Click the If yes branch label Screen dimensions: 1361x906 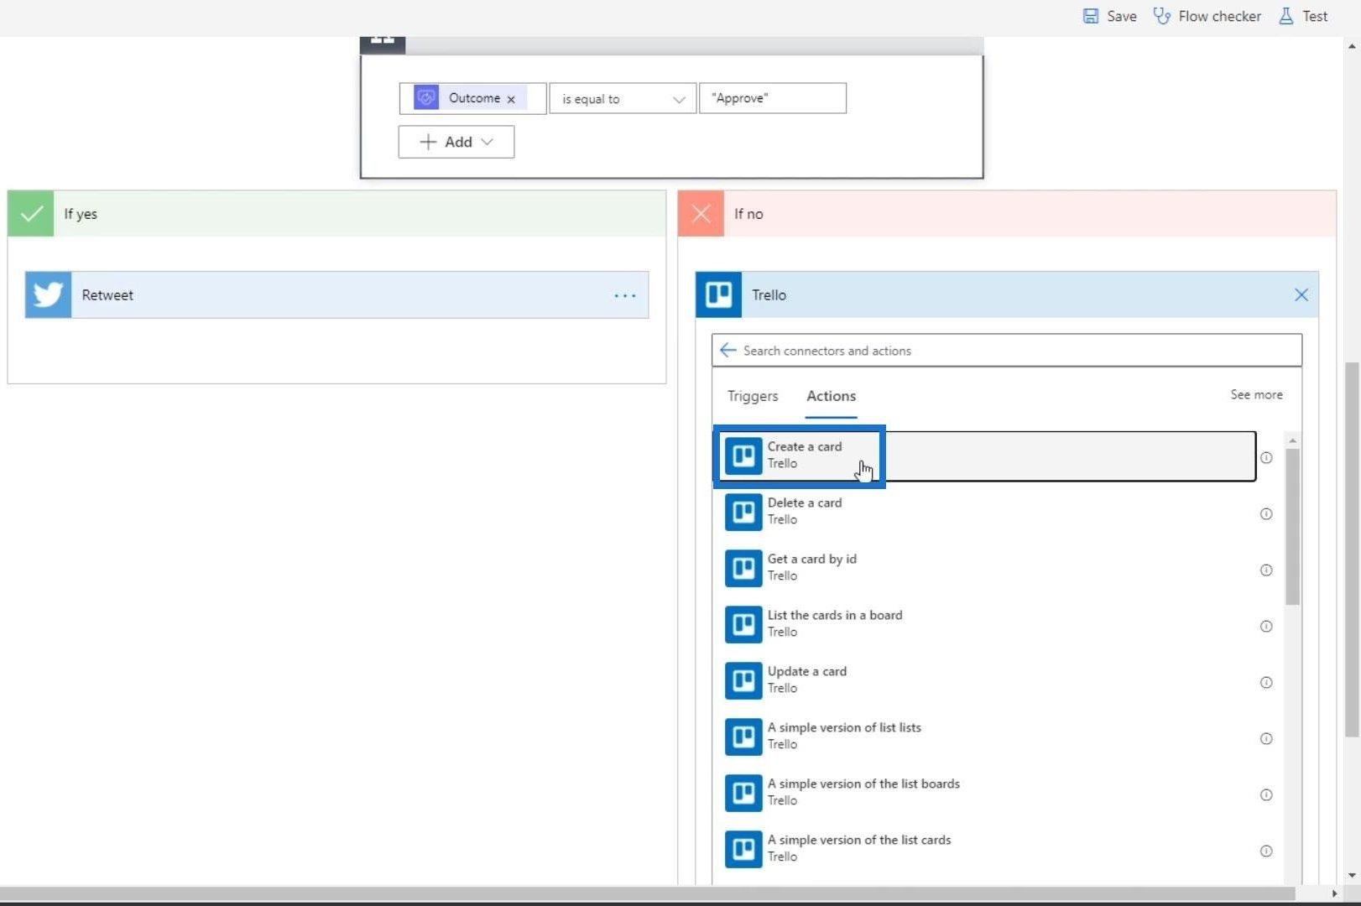[81, 214]
